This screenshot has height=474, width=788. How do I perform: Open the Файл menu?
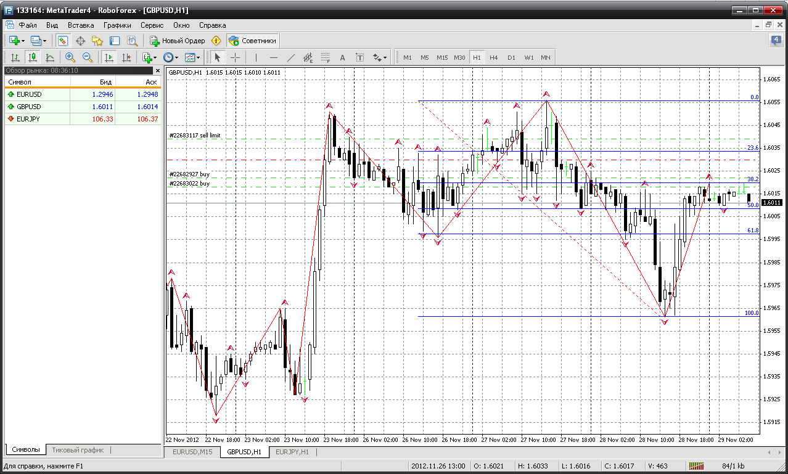coord(28,25)
